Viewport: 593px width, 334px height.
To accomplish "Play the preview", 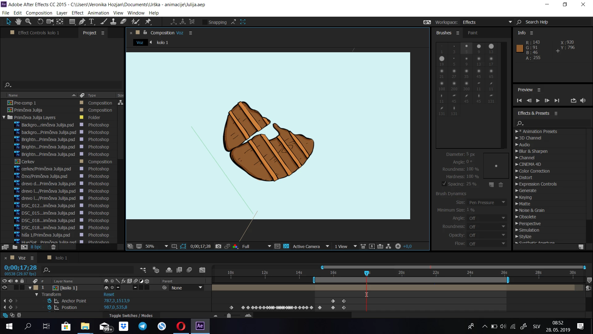I will (538, 101).
